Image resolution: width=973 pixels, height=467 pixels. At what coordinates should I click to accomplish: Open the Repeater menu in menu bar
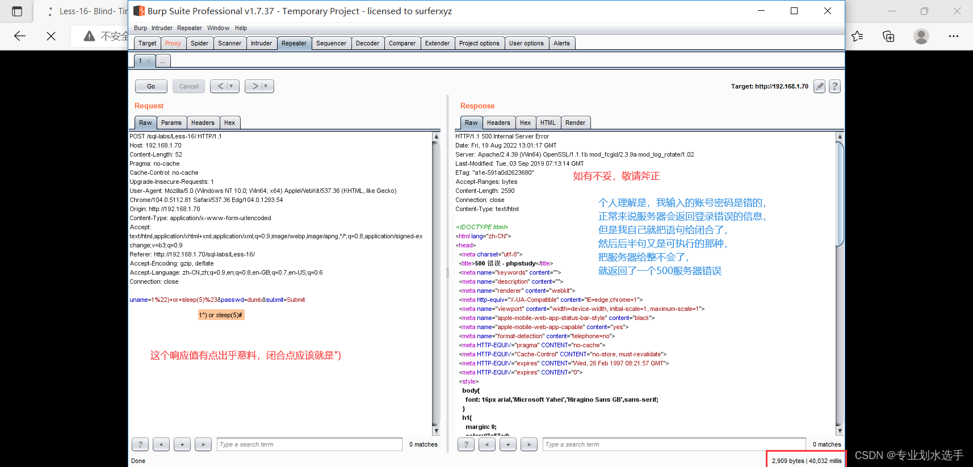click(x=189, y=28)
